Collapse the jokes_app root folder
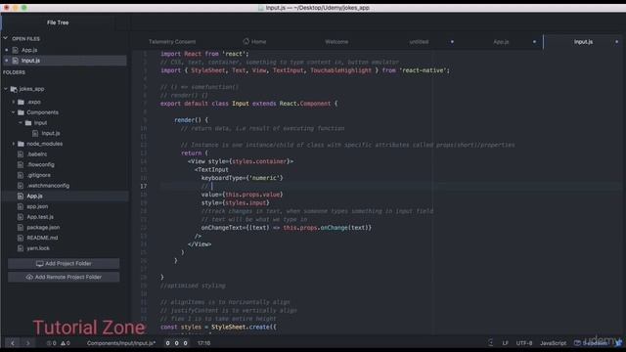 point(6,89)
